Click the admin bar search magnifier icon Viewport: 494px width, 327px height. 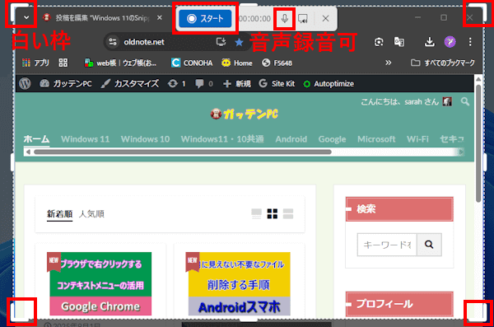[465, 101]
